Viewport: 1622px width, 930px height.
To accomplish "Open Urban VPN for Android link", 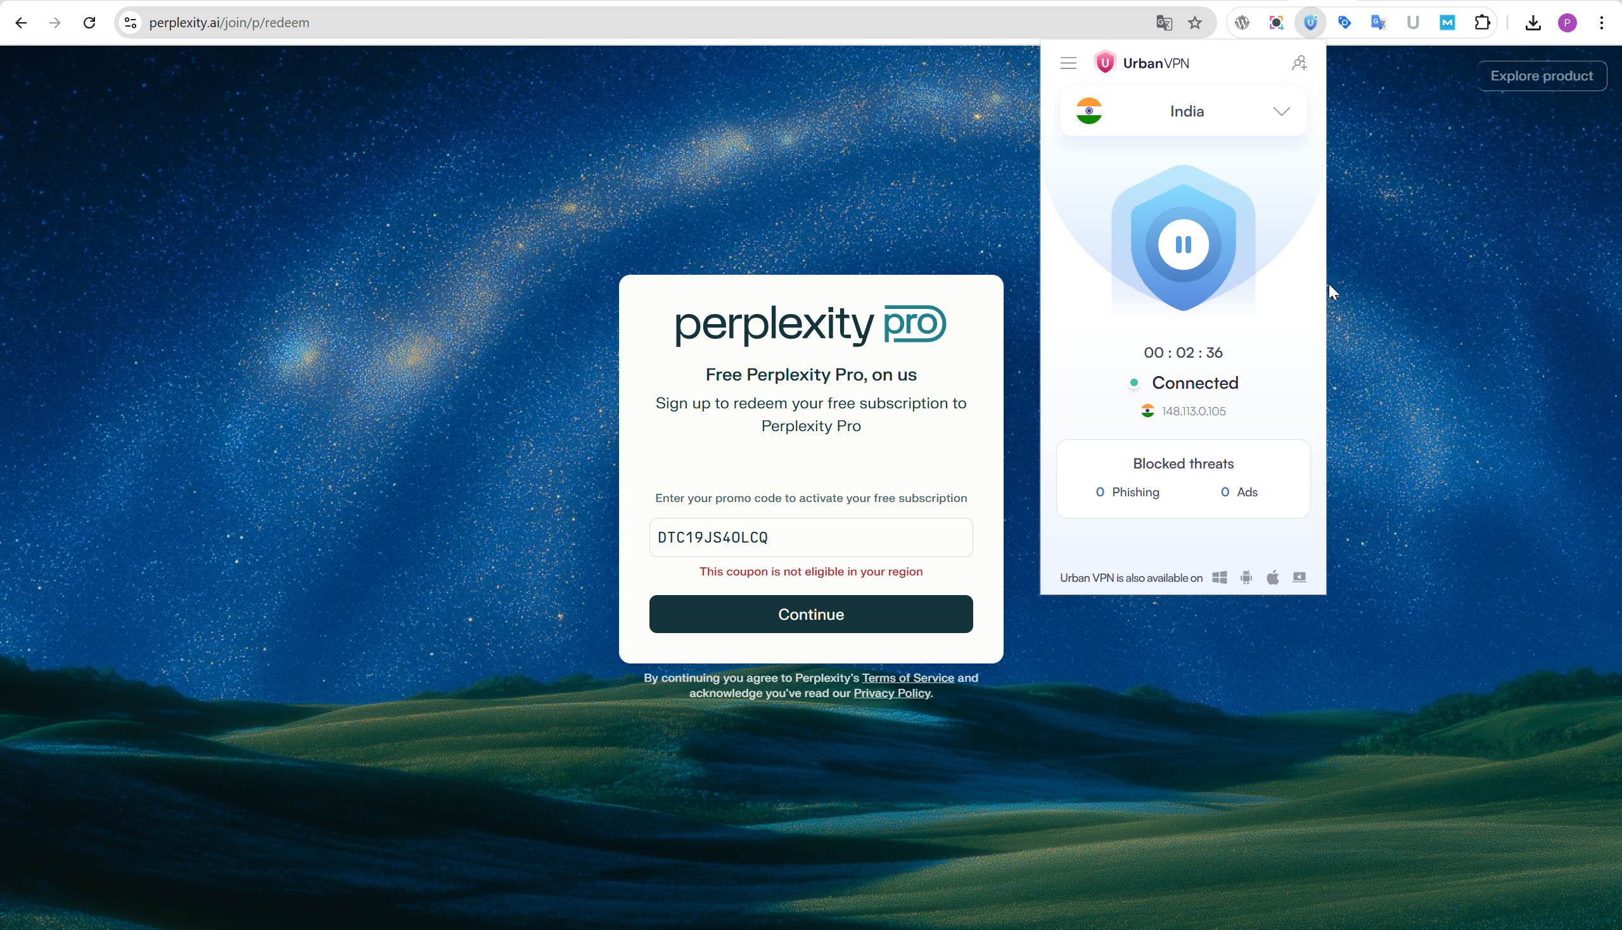I will [1246, 577].
